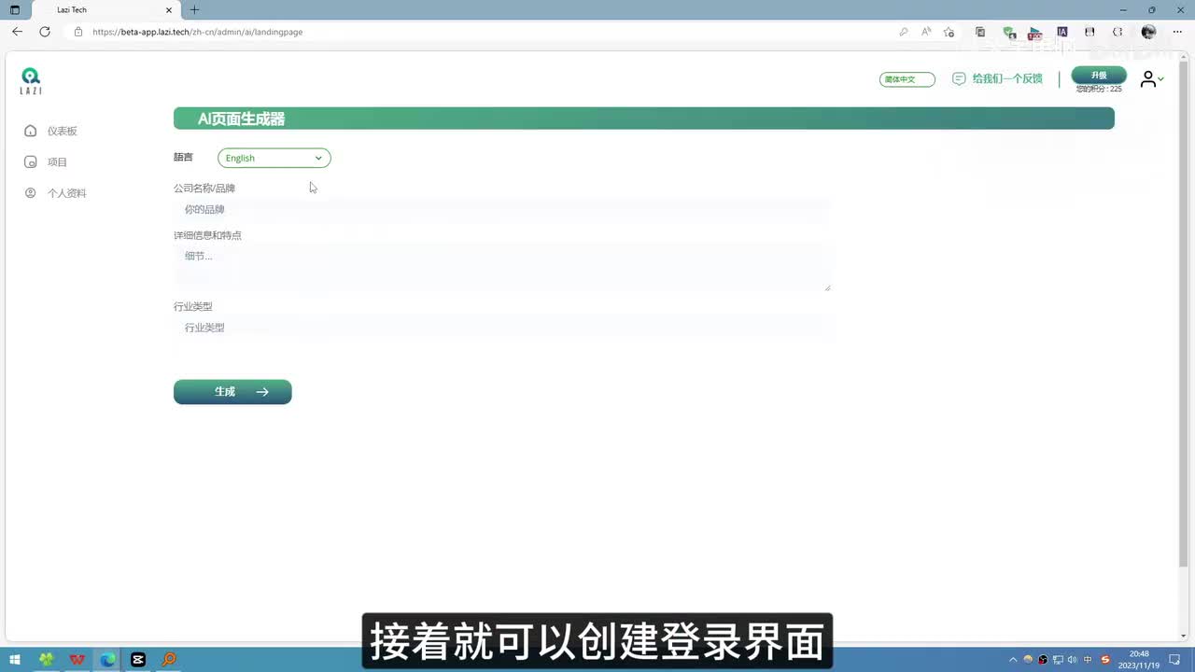The height and width of the screenshot is (672, 1195).
Task: Expand the English language dropdown
Action: (274, 159)
